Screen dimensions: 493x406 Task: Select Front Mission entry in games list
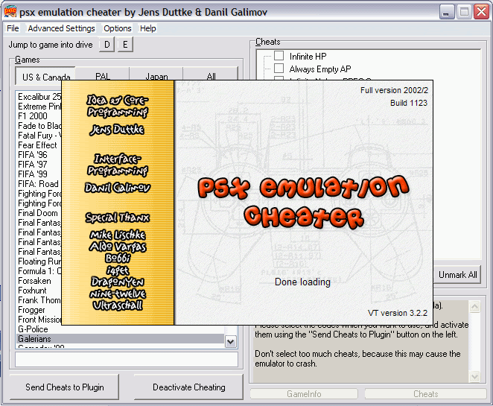click(x=39, y=320)
